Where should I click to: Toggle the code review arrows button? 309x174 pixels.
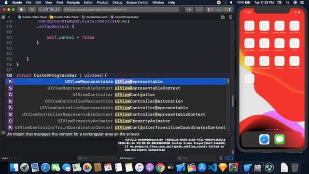pos(199,10)
